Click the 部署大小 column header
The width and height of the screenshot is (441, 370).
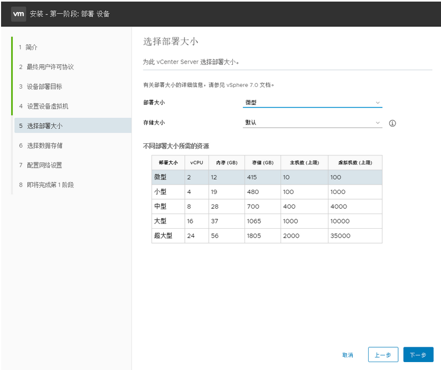tap(168, 162)
